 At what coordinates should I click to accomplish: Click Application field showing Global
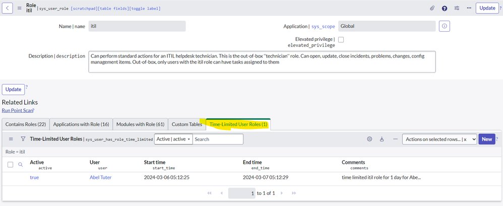pyautogui.click(x=387, y=26)
